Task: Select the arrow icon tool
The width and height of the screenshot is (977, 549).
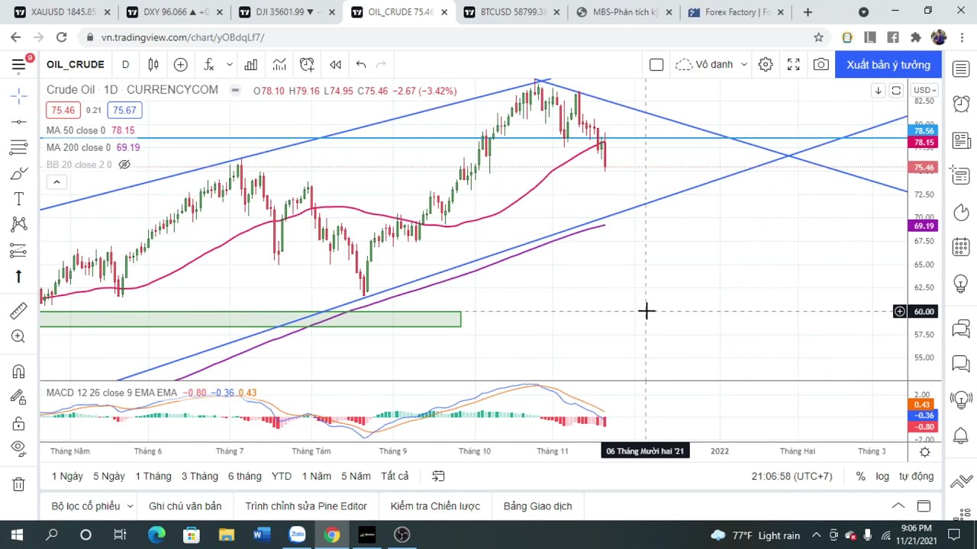Action: 19,276
